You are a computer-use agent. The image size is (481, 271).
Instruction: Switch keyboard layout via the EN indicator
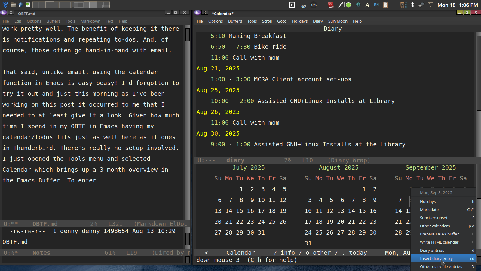point(376,5)
